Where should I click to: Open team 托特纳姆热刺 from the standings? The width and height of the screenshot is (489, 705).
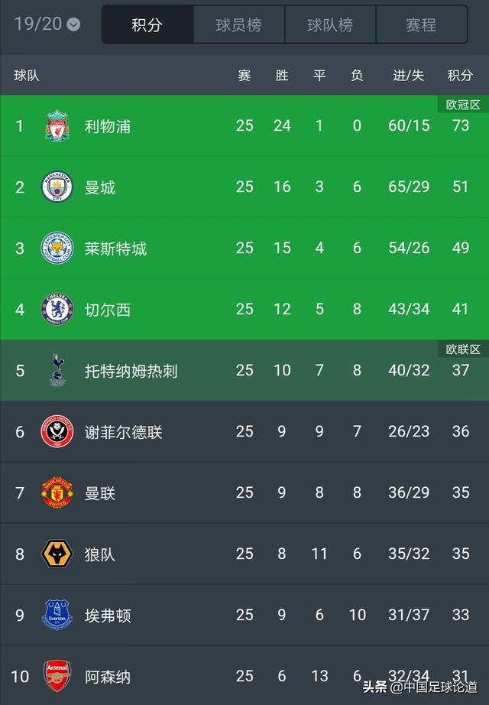(x=244, y=370)
